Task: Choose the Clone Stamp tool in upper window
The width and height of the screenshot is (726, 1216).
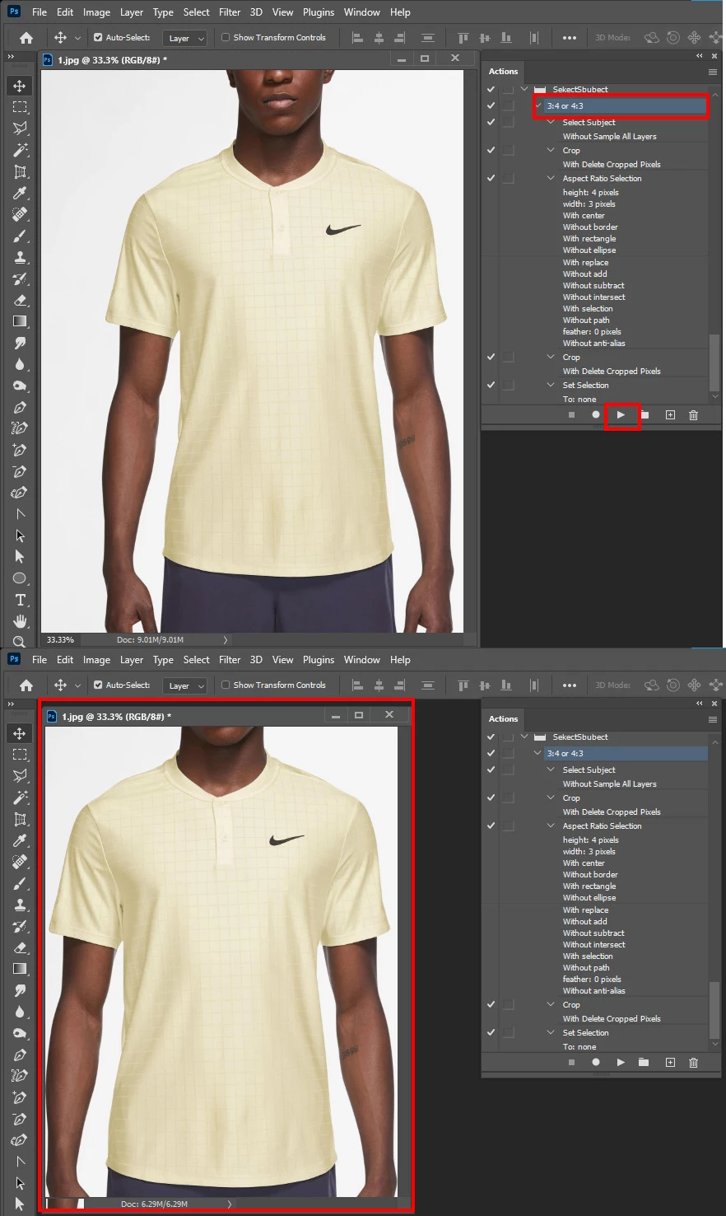Action: 20,257
